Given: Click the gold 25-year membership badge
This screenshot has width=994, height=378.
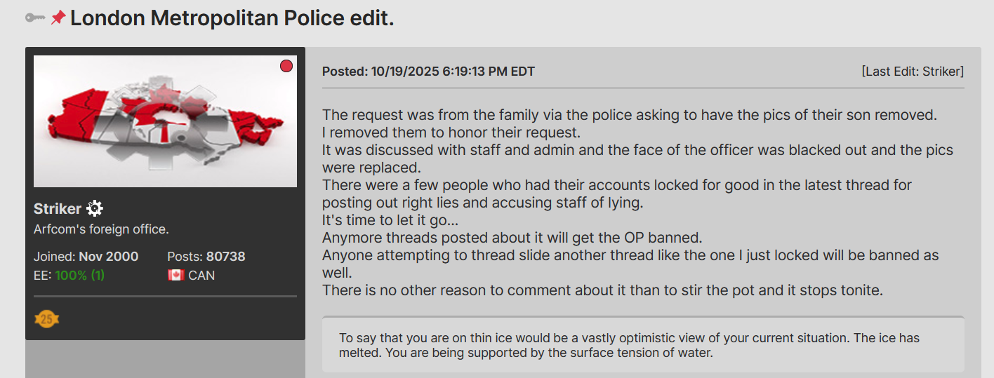Looking at the screenshot, I should [x=46, y=320].
